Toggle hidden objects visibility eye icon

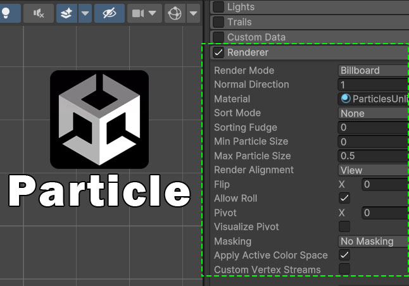click(x=109, y=13)
